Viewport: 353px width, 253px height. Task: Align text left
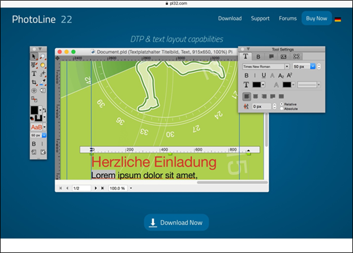[x=247, y=96]
